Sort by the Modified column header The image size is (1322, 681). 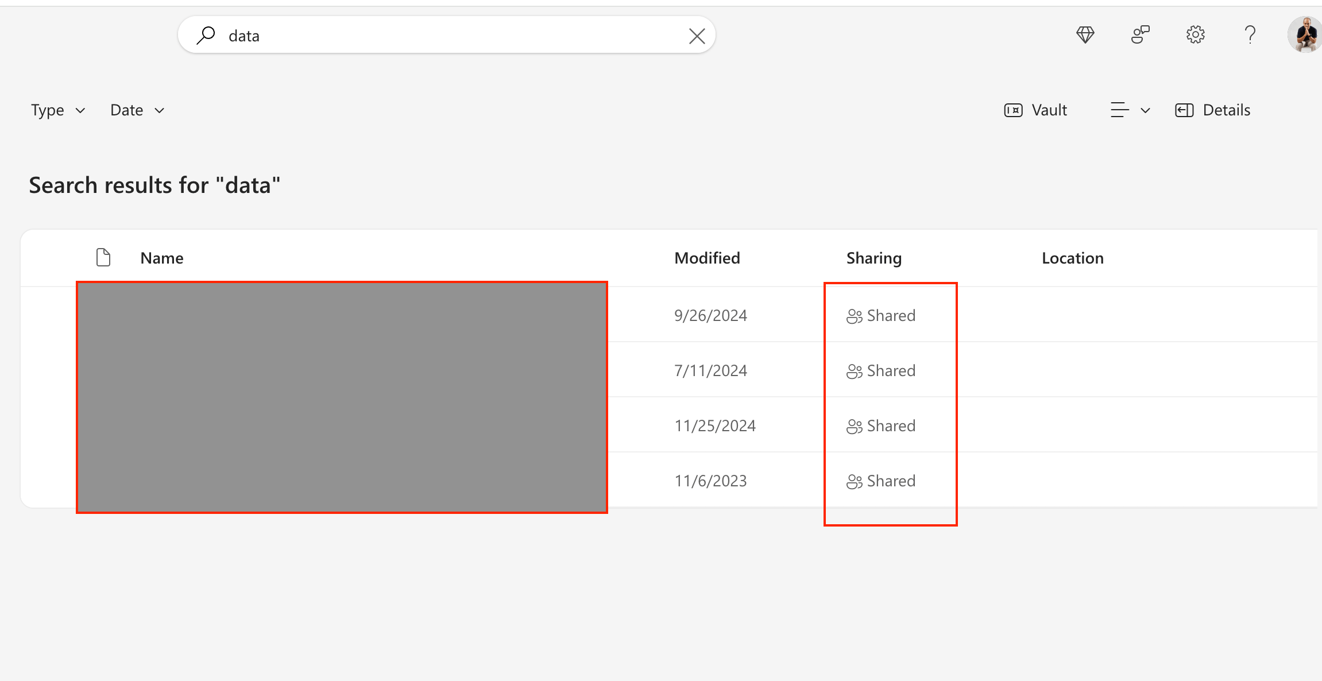[707, 258]
